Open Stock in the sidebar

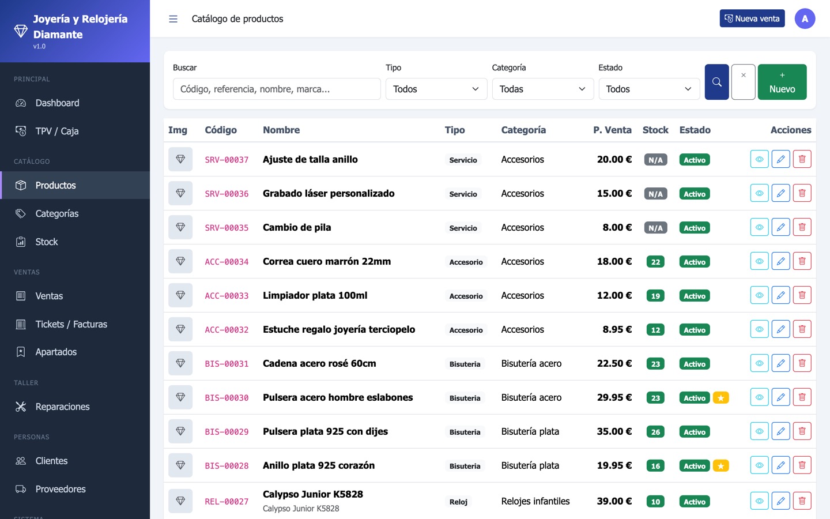click(x=75, y=242)
